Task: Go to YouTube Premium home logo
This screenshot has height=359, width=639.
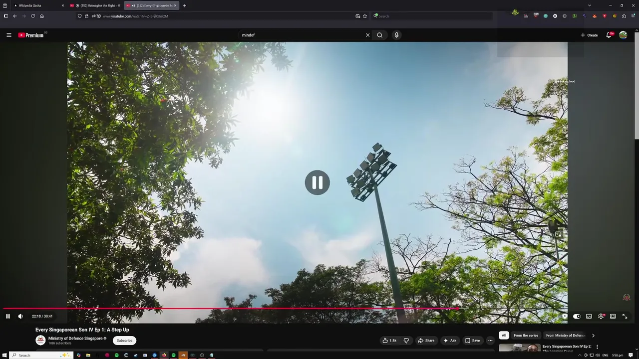Action: (x=31, y=35)
